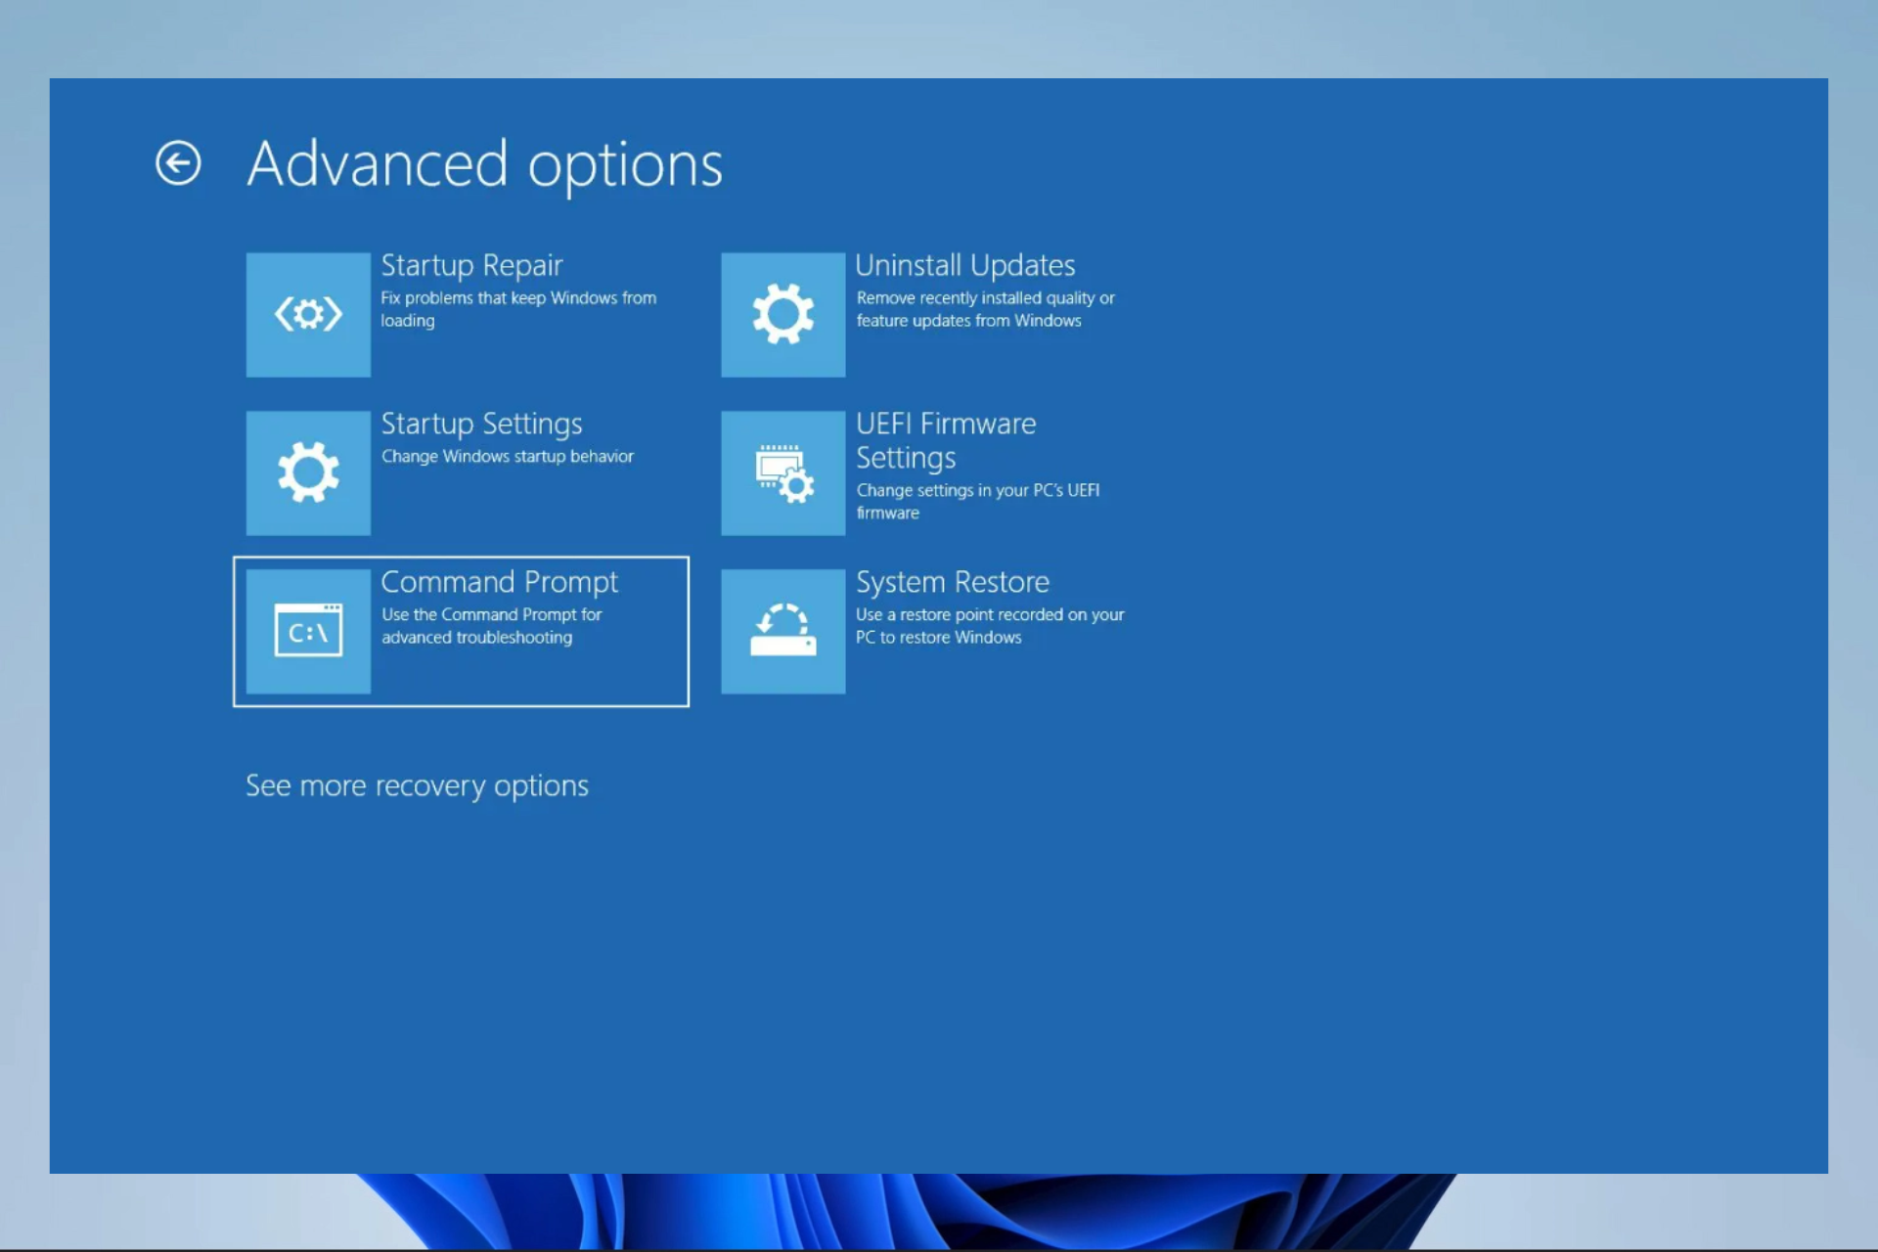The width and height of the screenshot is (1878, 1252).
Task: Launch Command Prompt via its title
Action: coord(499,582)
